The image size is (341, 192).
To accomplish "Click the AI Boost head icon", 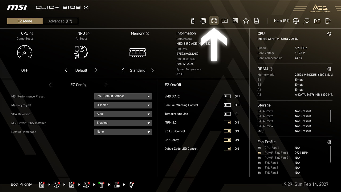I will [81, 52].
